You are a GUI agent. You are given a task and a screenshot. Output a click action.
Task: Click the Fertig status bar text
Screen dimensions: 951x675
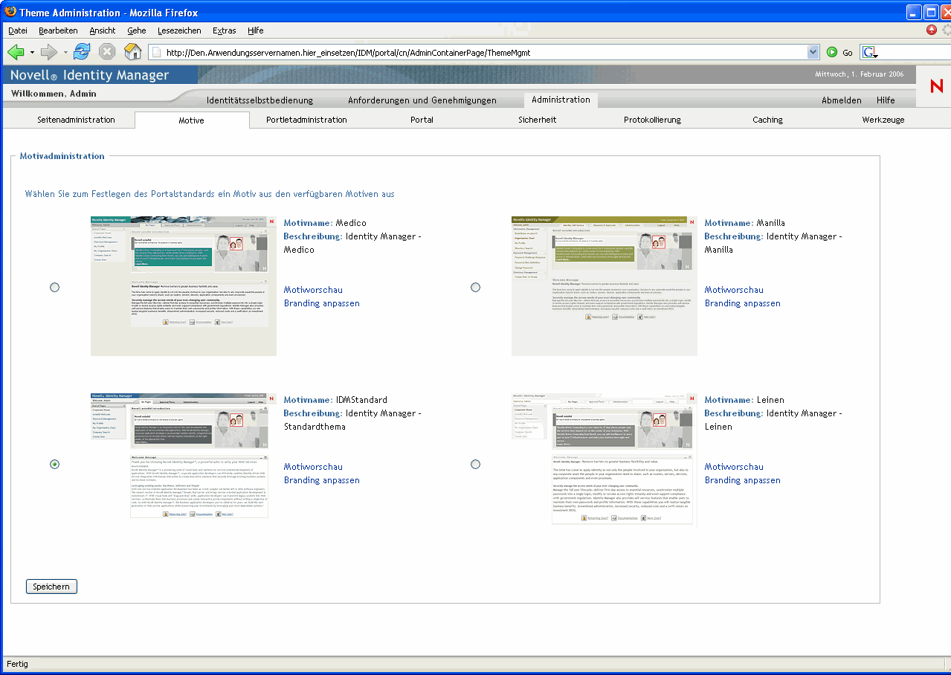click(17, 663)
